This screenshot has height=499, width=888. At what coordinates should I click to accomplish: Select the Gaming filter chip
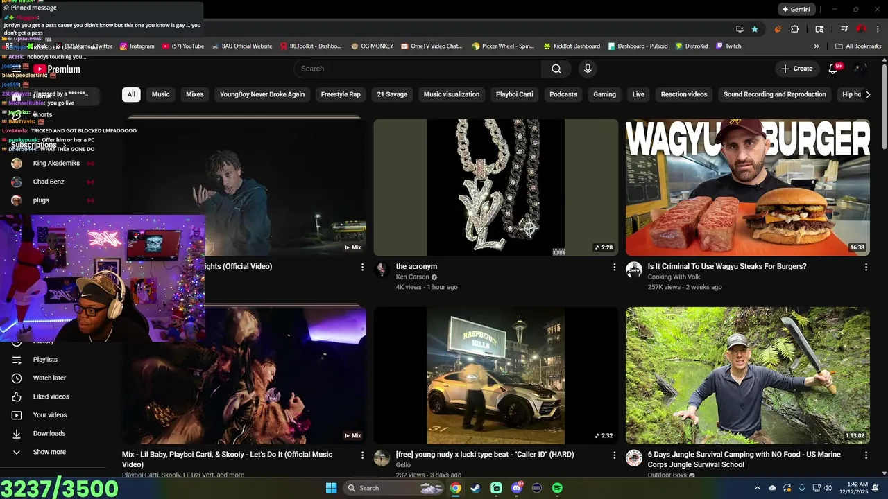[x=604, y=94]
